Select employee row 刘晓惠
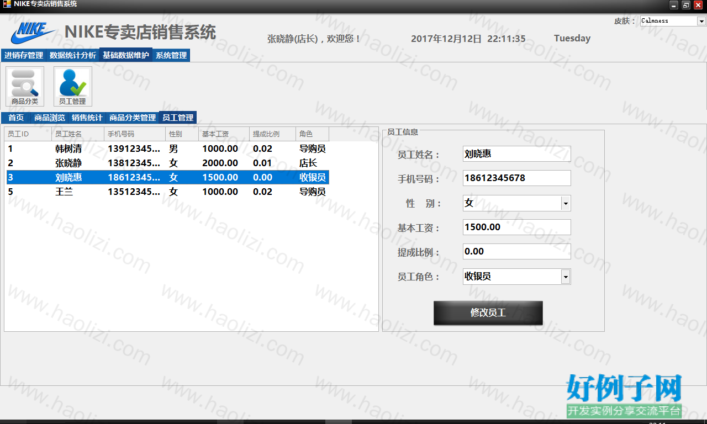The image size is (707, 424). [167, 178]
